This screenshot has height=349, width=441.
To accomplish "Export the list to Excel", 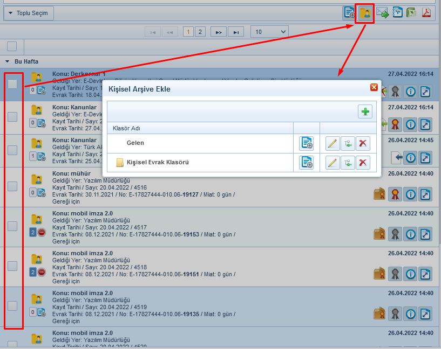I will pyautogui.click(x=411, y=13).
